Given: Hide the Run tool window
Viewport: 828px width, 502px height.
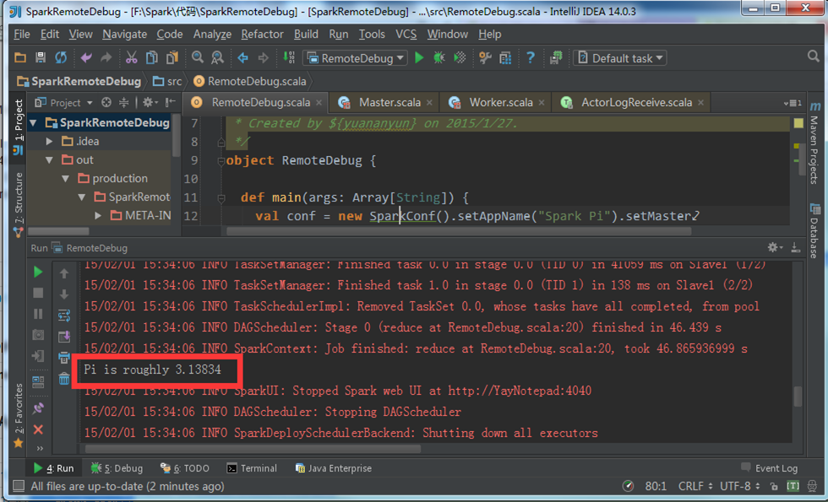Looking at the screenshot, I should pos(795,247).
